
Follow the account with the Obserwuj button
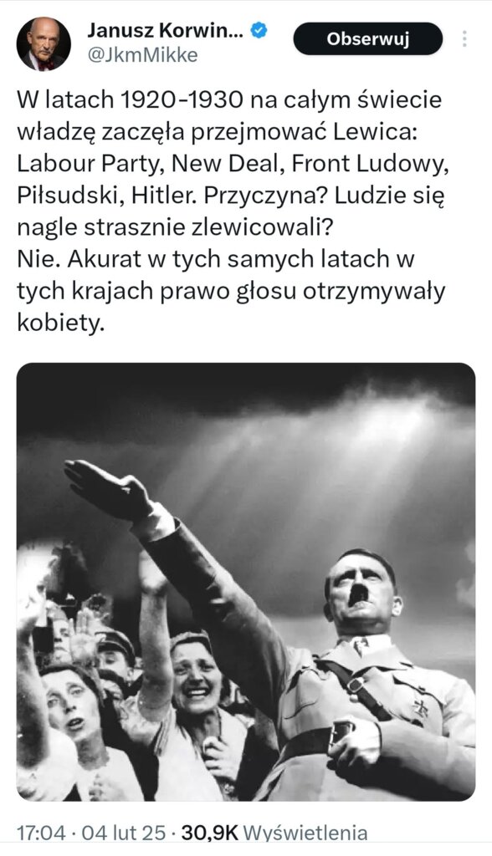368,38
